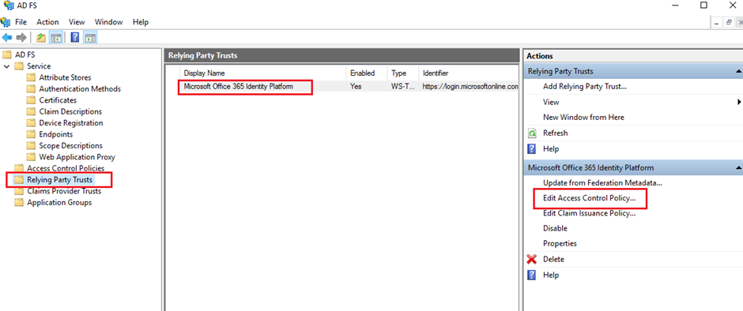The height and width of the screenshot is (311, 743).
Task: Toggle Show/Hide Action Pane toolbar icon
Action: pyautogui.click(x=90, y=37)
